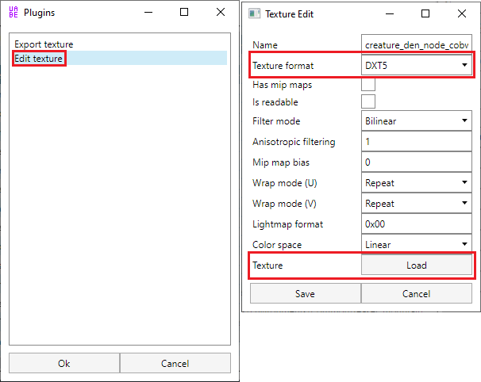Open the Texture format DXT5 dropdown
The image size is (481, 382).
click(x=416, y=65)
